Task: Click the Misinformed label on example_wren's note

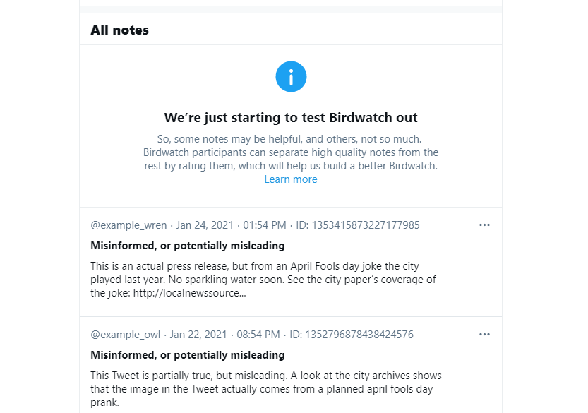Action: (187, 246)
